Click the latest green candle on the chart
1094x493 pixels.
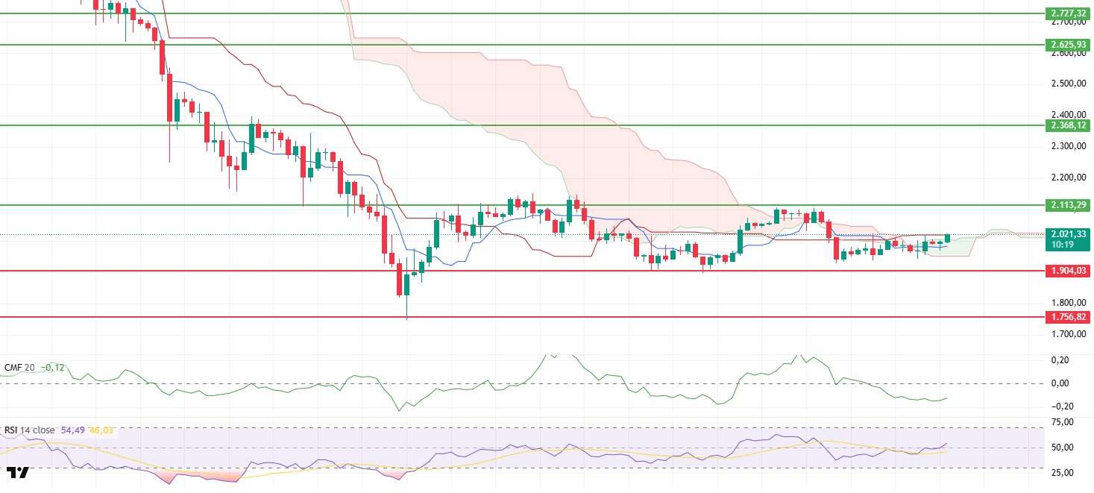(x=947, y=238)
